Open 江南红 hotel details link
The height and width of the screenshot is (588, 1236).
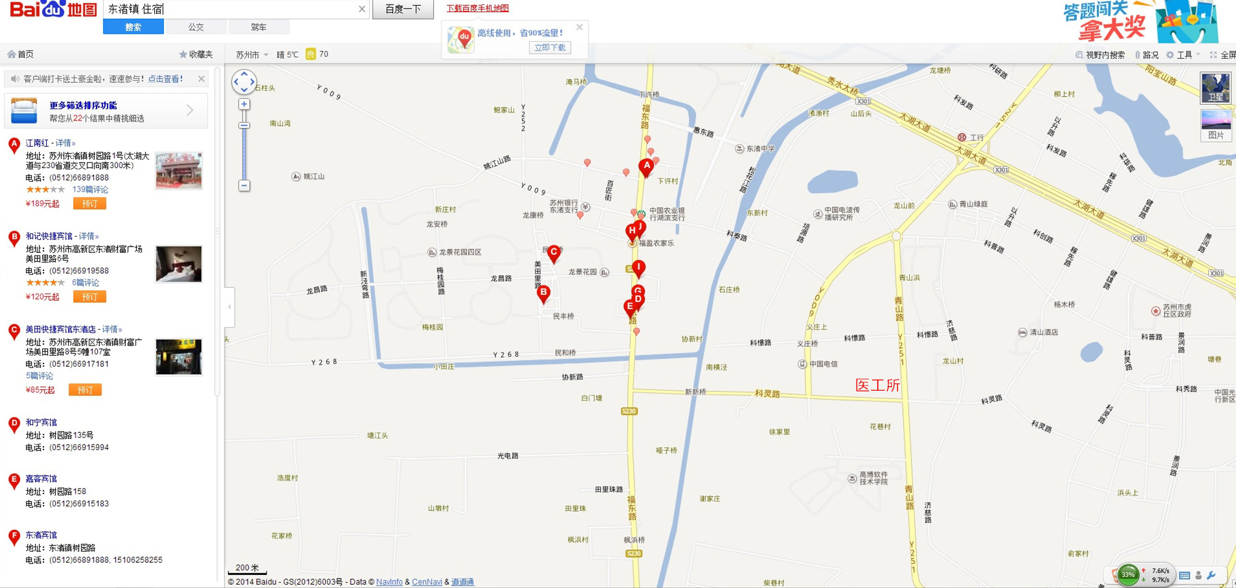[65, 143]
